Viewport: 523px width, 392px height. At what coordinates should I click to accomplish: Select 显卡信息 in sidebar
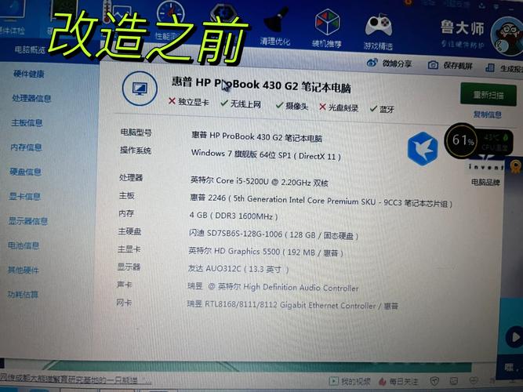coord(25,197)
